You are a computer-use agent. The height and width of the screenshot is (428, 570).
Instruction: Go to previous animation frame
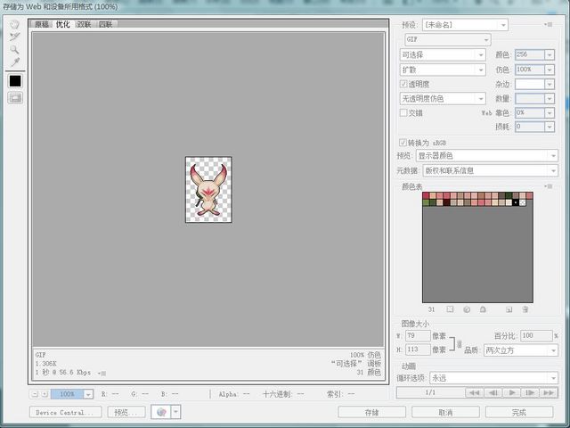(493, 392)
